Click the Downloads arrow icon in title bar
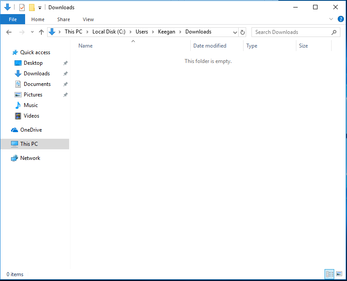The image size is (347, 281). [7, 7]
